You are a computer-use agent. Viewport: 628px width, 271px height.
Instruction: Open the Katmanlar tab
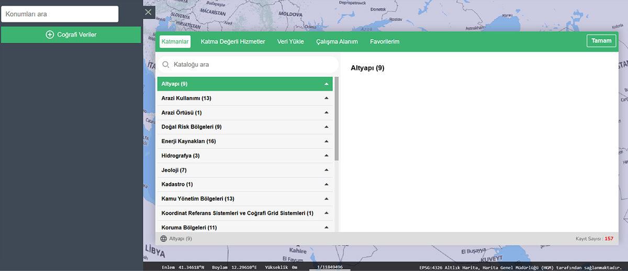(175, 42)
